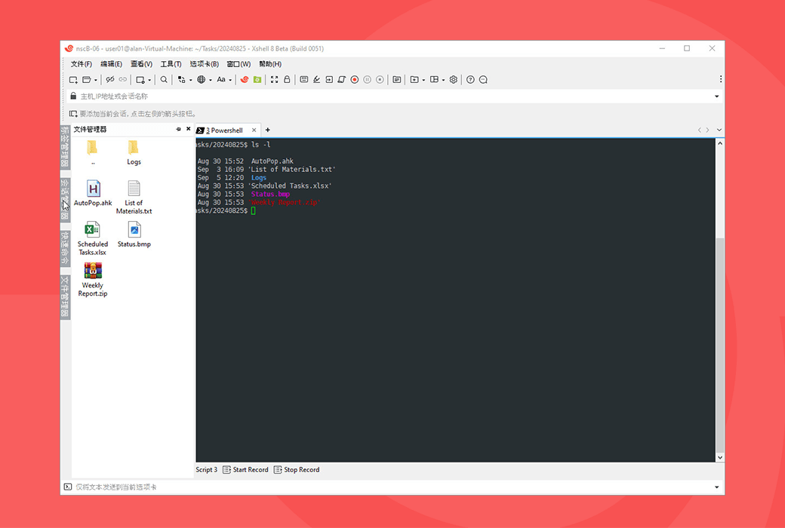The width and height of the screenshot is (785, 528).
Task: Click the Disconnect link icon
Action: (x=110, y=79)
